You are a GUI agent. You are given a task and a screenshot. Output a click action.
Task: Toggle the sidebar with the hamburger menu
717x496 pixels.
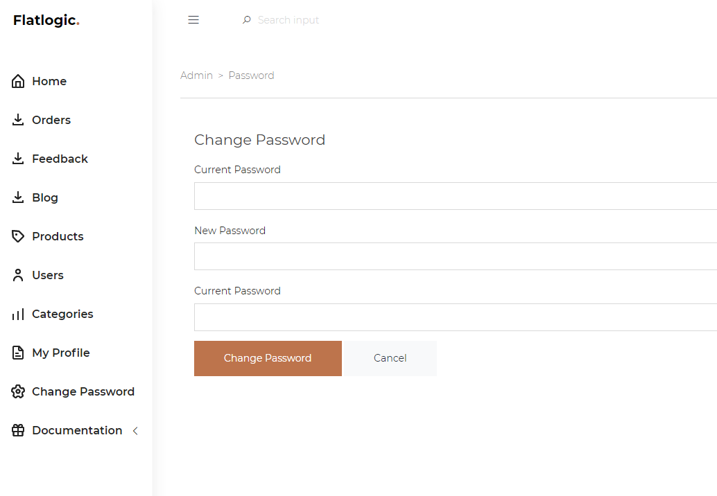pos(193,19)
